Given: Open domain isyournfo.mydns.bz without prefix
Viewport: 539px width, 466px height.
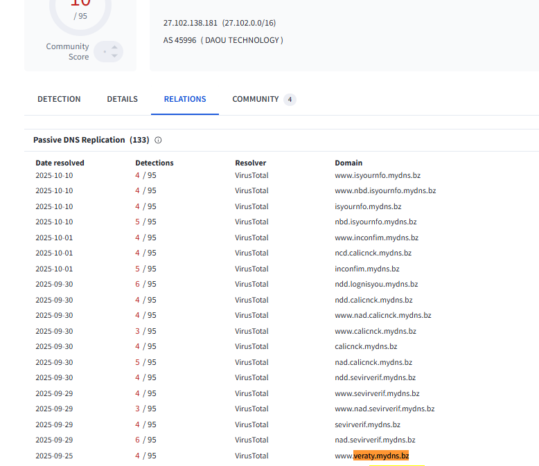Looking at the screenshot, I should pos(368,206).
